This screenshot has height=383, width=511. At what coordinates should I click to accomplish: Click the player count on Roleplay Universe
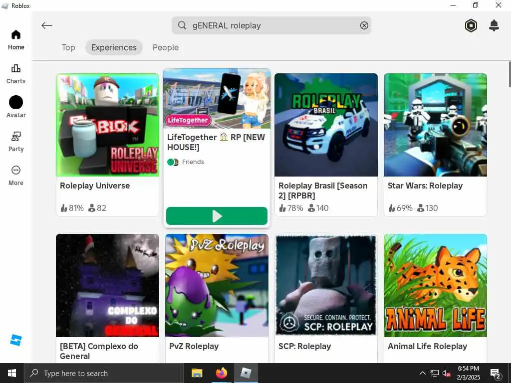point(97,208)
